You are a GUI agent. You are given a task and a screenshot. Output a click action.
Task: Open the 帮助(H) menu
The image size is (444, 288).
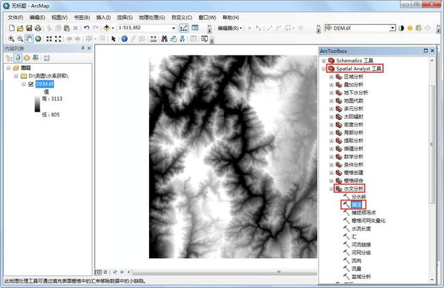click(x=230, y=17)
